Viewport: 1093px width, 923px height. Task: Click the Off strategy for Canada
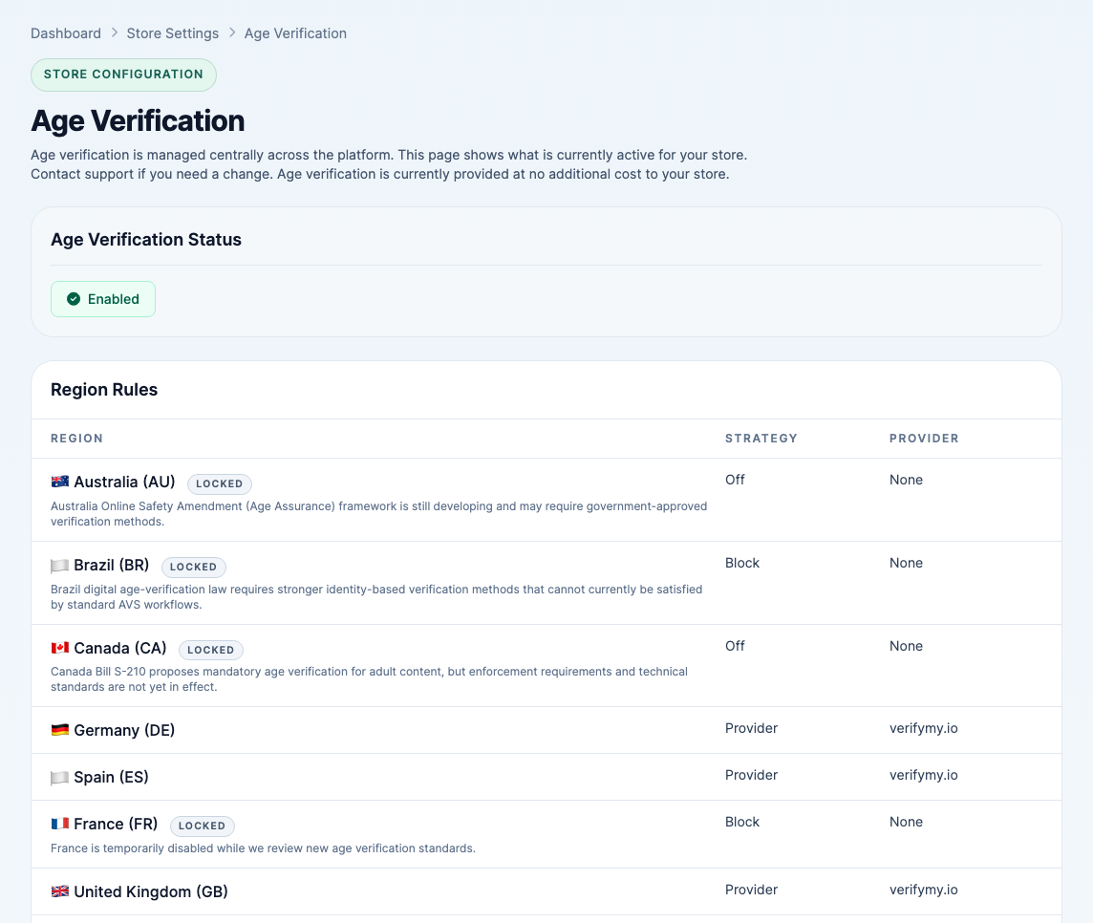(x=735, y=646)
